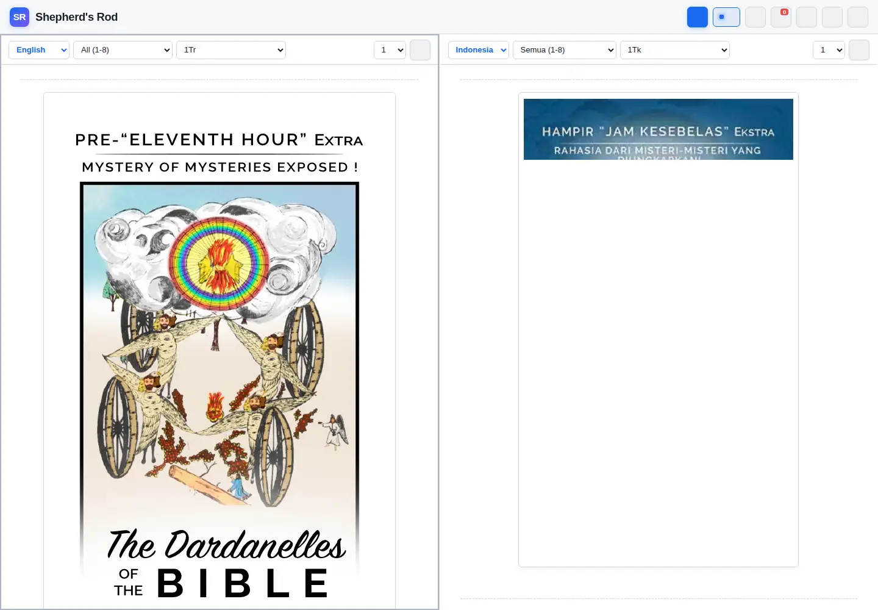Open the right pane page number dropdown
878x610 pixels.
point(829,50)
